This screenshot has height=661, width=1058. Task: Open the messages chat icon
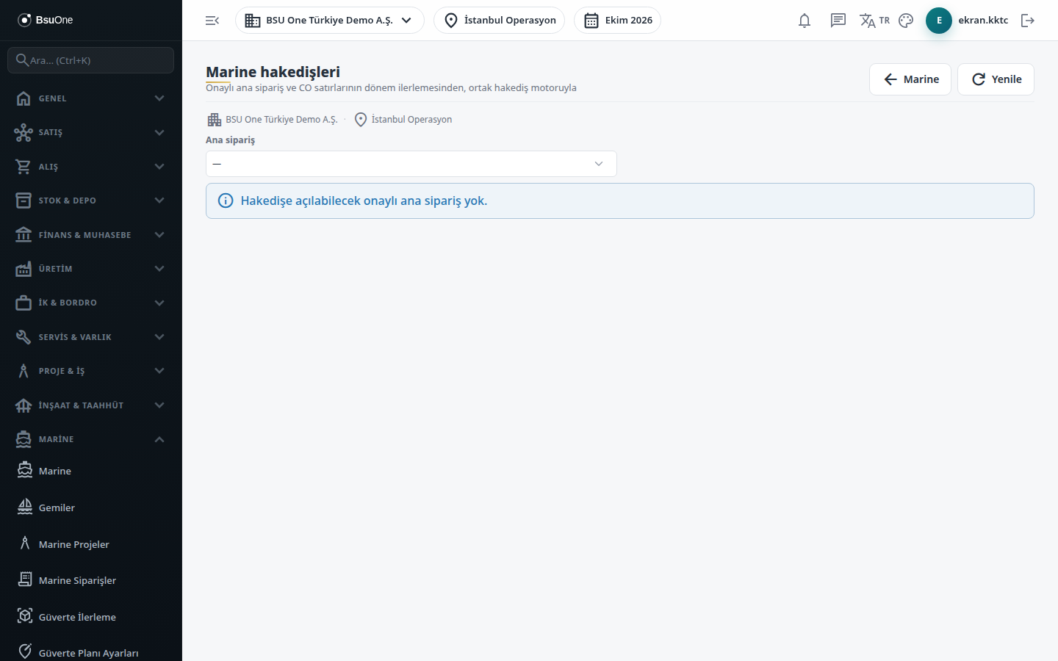(838, 21)
